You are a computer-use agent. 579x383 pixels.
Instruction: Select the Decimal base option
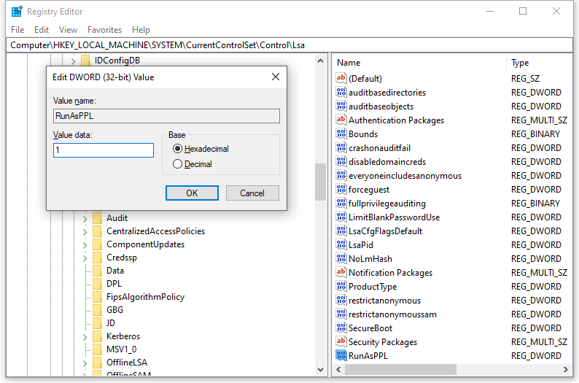(x=178, y=164)
